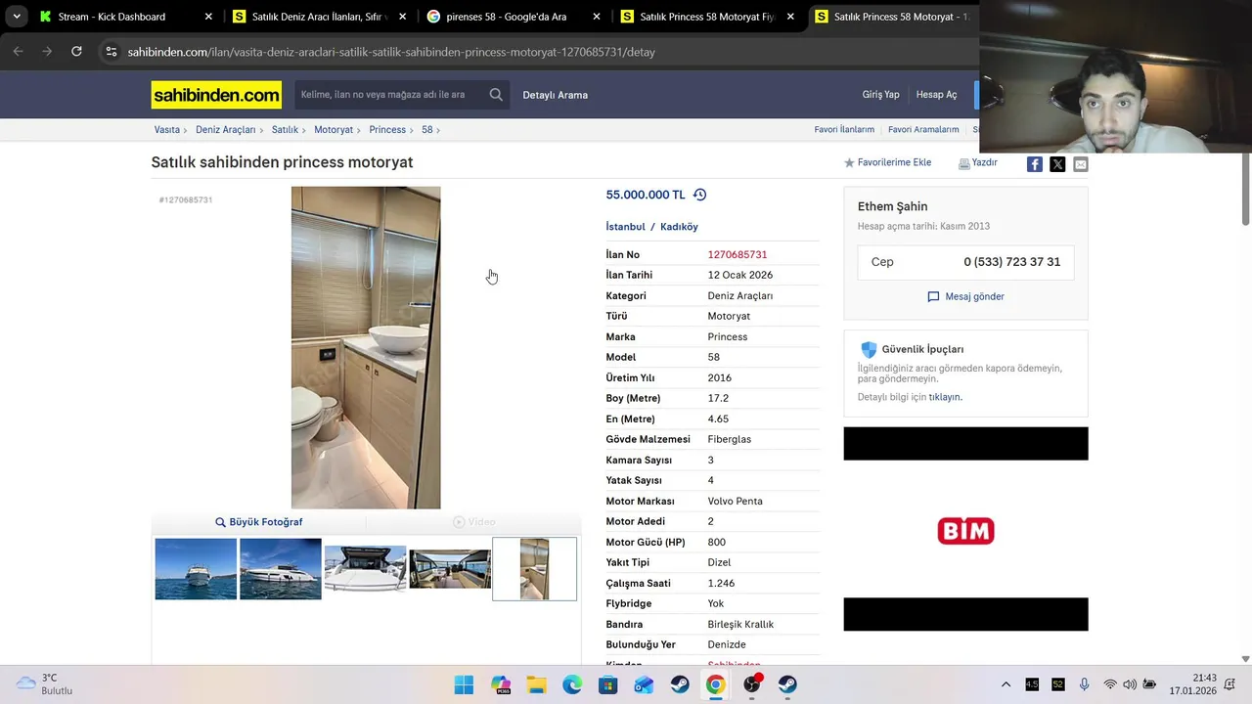Viewport: 1252px width, 704px height.
Task: Open Chrome from taskbar
Action: pos(716,684)
